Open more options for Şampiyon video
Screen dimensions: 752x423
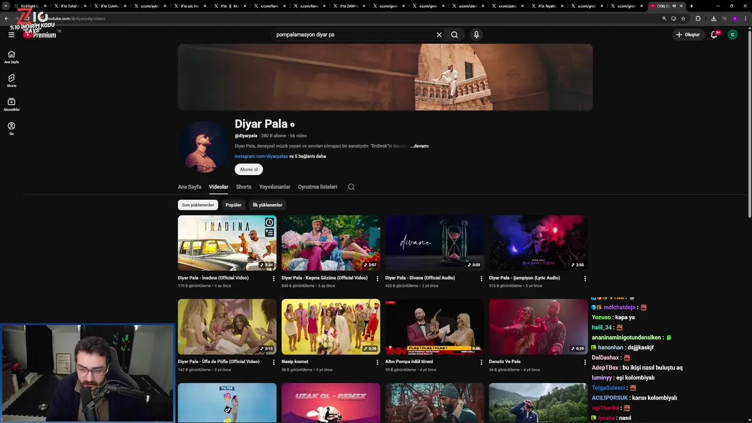585,278
